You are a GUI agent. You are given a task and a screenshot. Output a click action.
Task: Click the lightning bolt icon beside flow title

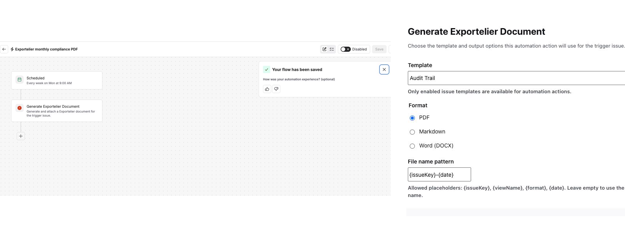coord(12,49)
